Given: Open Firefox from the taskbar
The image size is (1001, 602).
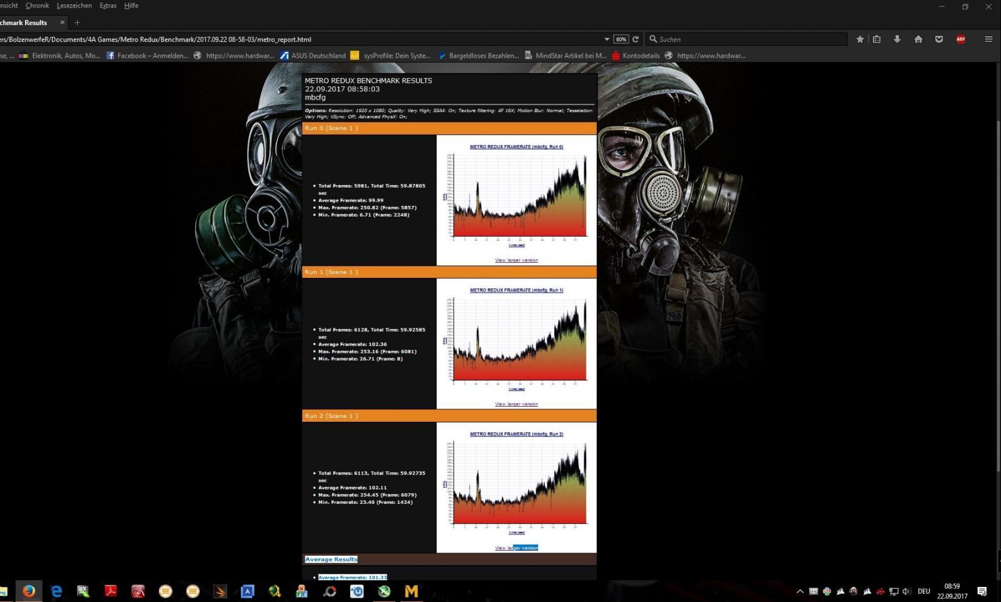Looking at the screenshot, I should [29, 591].
